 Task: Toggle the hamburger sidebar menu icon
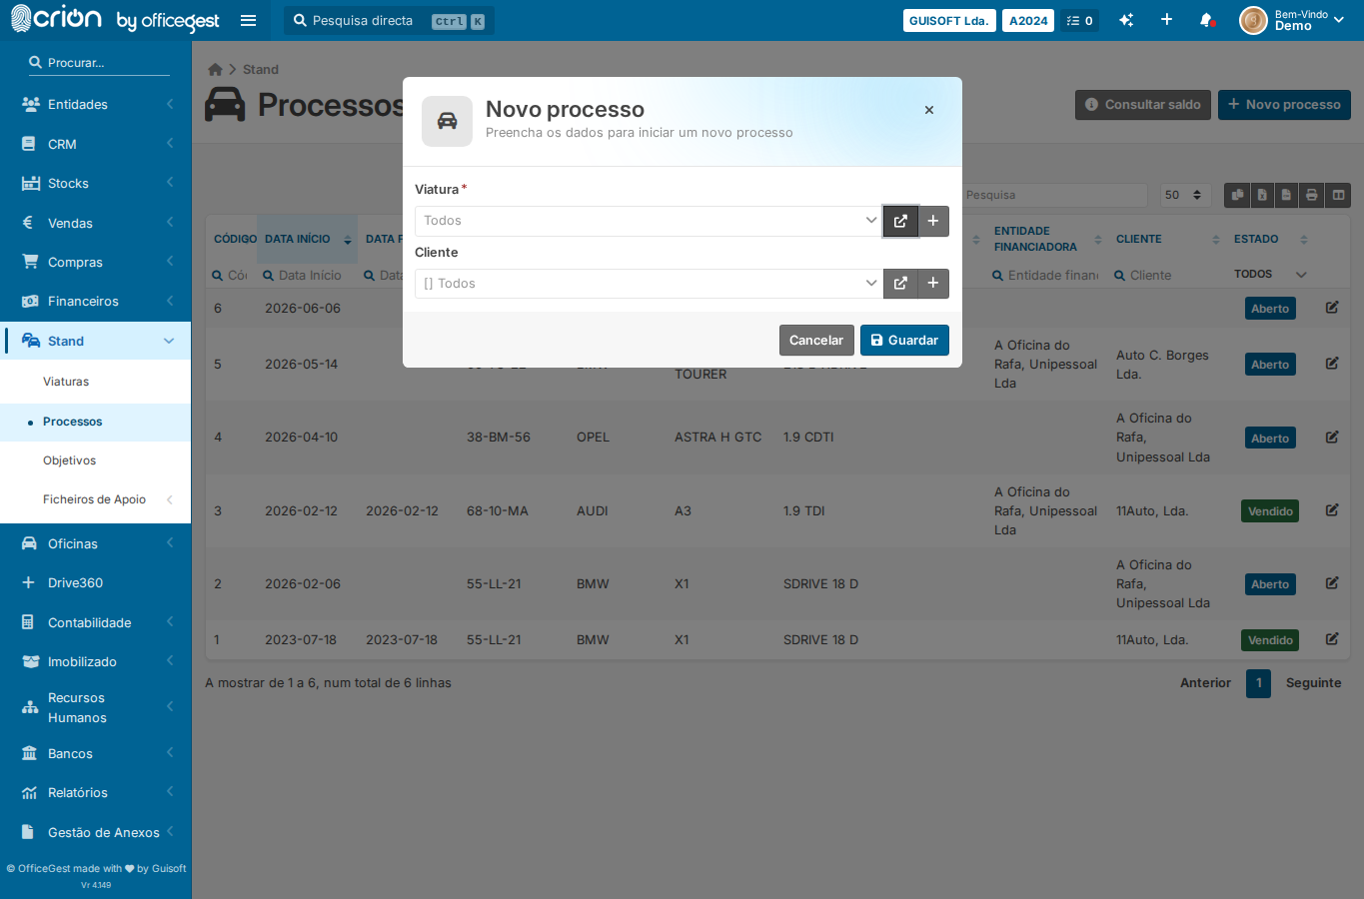point(249,20)
